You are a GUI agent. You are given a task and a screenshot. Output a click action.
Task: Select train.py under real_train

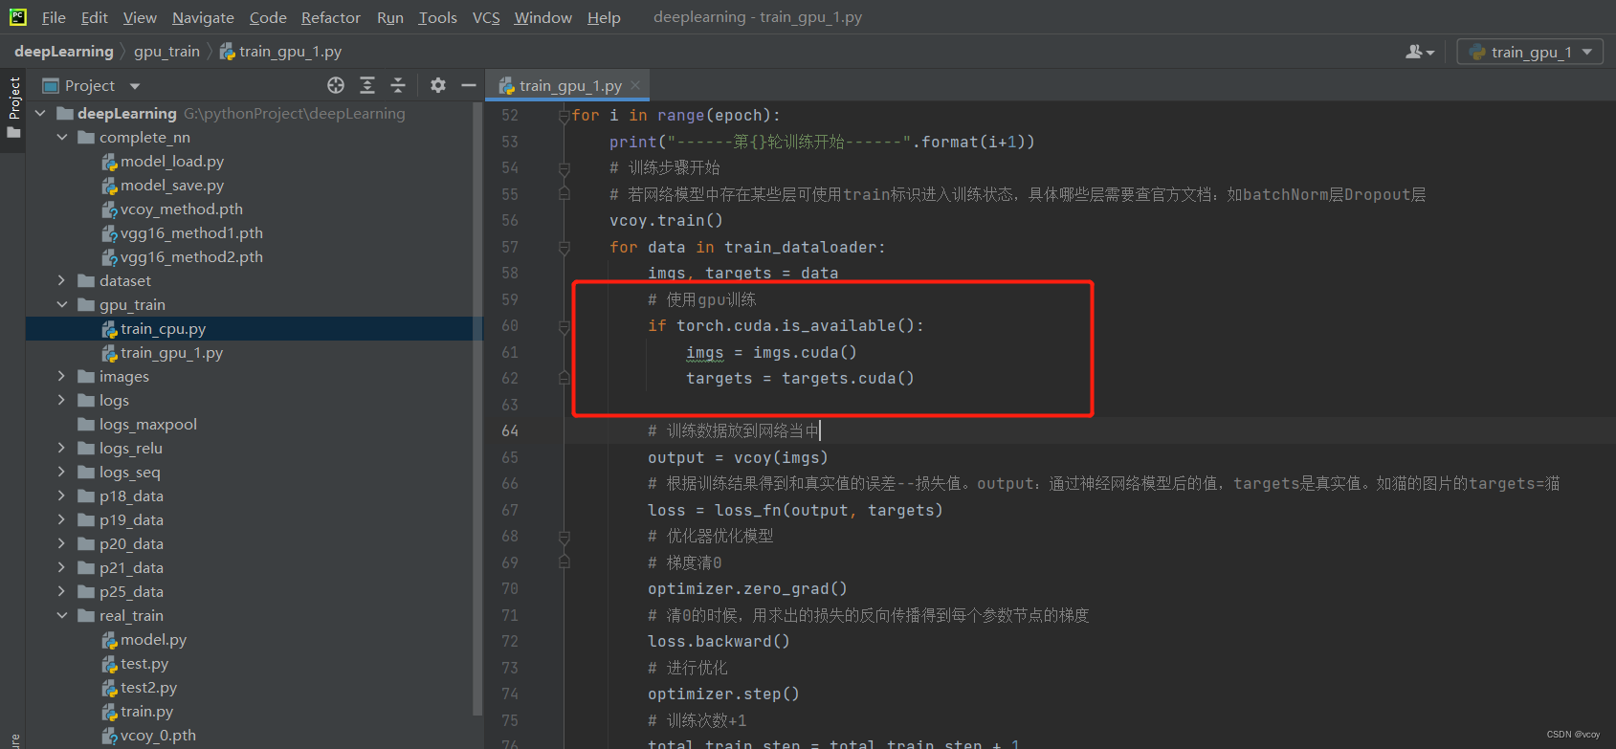pyautogui.click(x=146, y=711)
